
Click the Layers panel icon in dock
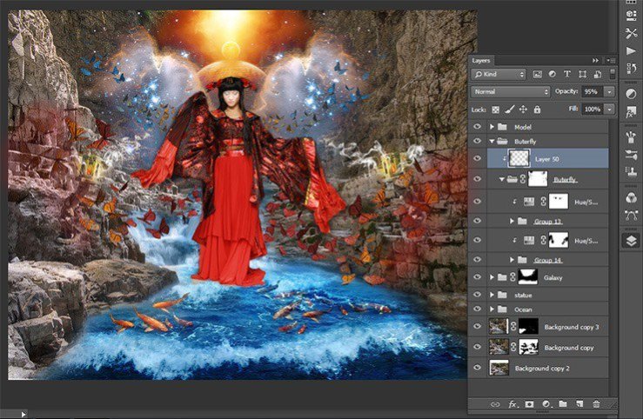point(631,241)
